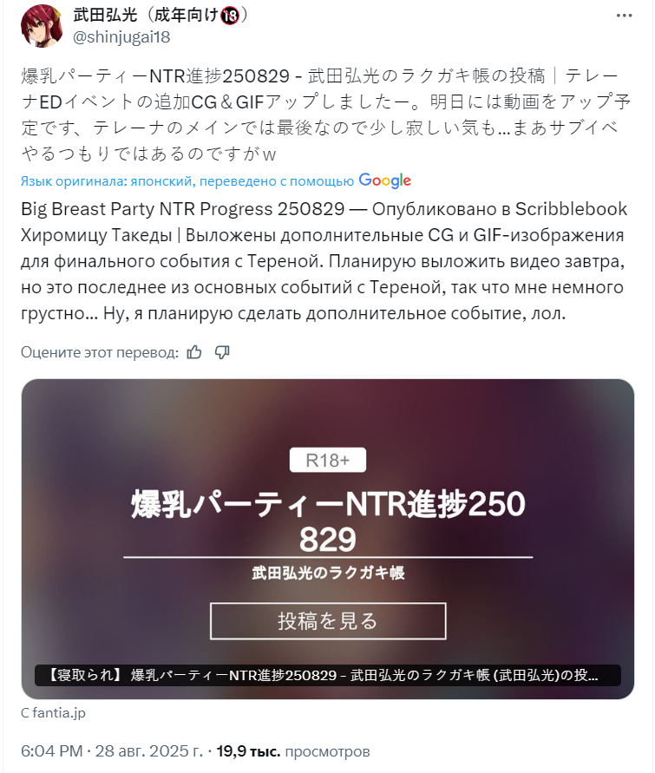Click the card title 爆乳パーティーNTR進捗250829
The height and width of the screenshot is (773, 655).
click(x=328, y=521)
